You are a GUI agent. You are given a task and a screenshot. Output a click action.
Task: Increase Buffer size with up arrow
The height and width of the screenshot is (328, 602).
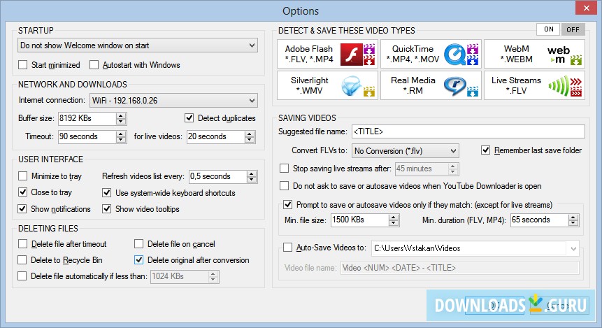click(121, 115)
